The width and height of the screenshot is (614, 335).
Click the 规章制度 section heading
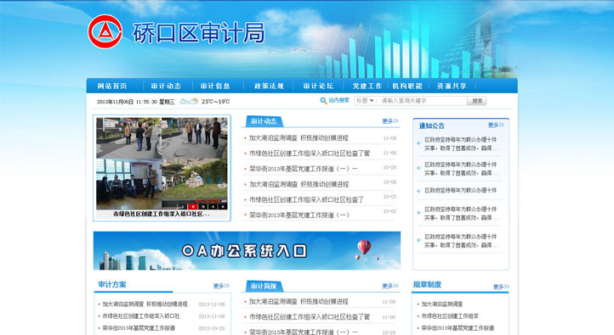pyautogui.click(x=427, y=285)
